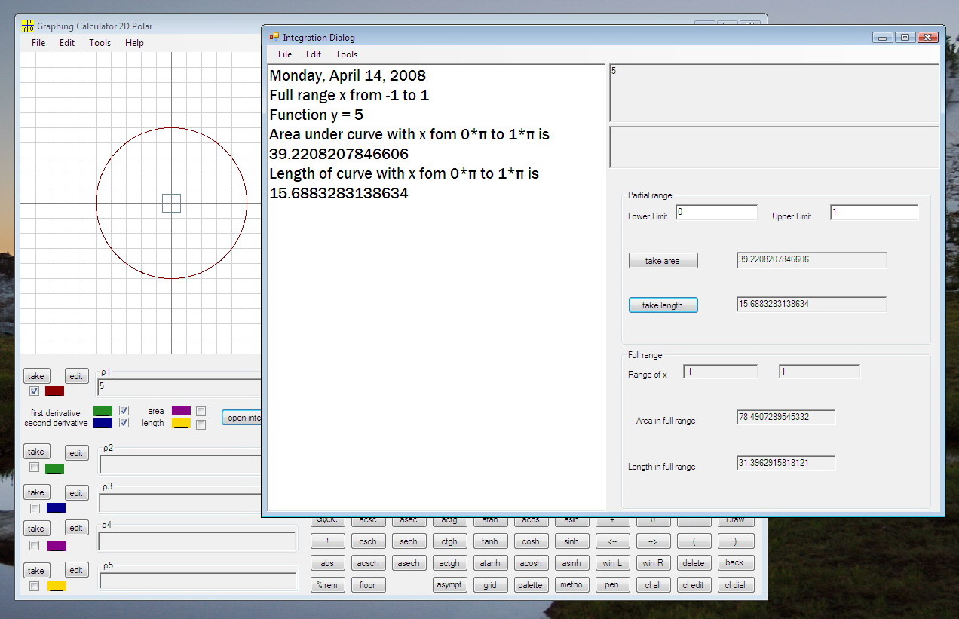Viewport: 959px width, 619px height.
Task: Click the yellow ρ5 color swatch
Action: (x=57, y=586)
